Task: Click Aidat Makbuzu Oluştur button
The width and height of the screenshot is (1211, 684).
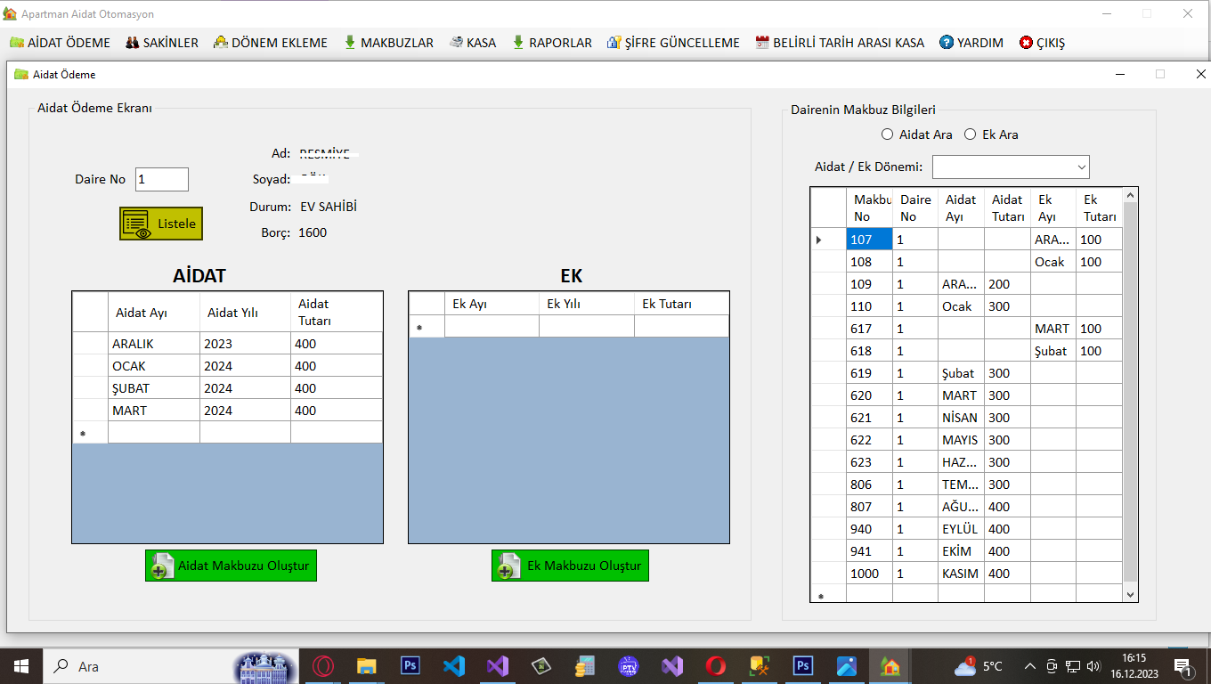Action: [231, 566]
